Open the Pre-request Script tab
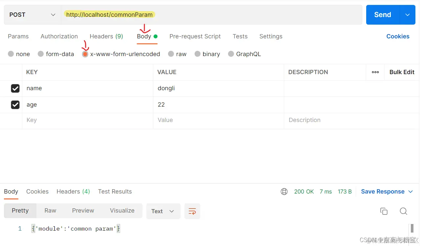Screen dimensions: 421x246 [x=195, y=36]
